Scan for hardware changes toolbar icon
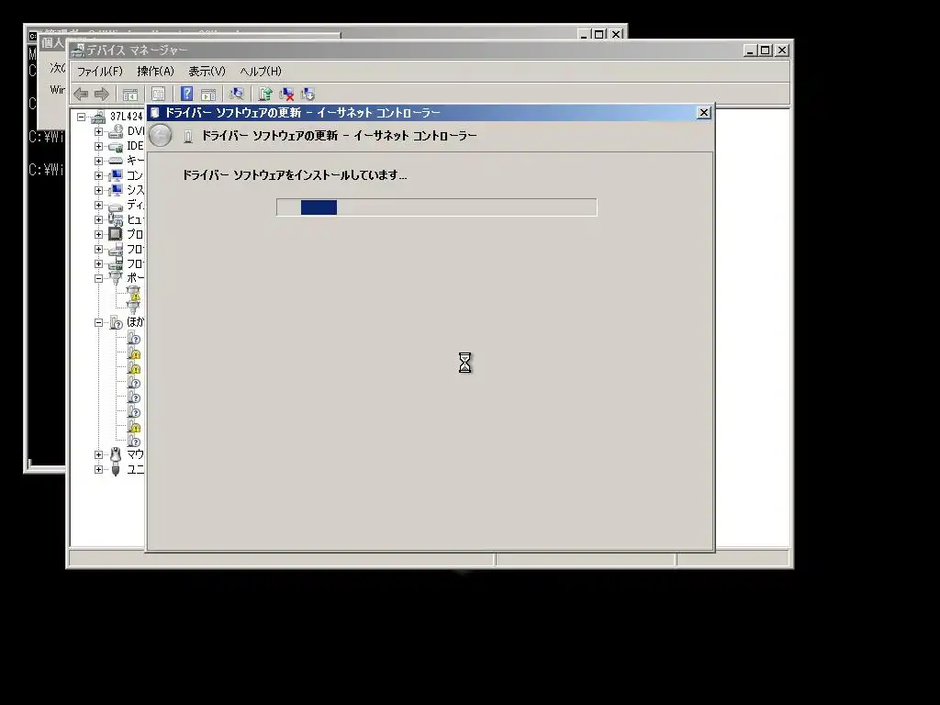 coord(237,94)
